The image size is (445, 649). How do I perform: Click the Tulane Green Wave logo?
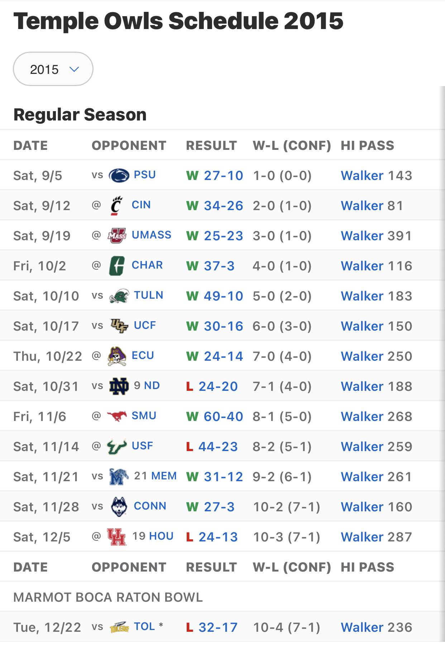click(119, 296)
